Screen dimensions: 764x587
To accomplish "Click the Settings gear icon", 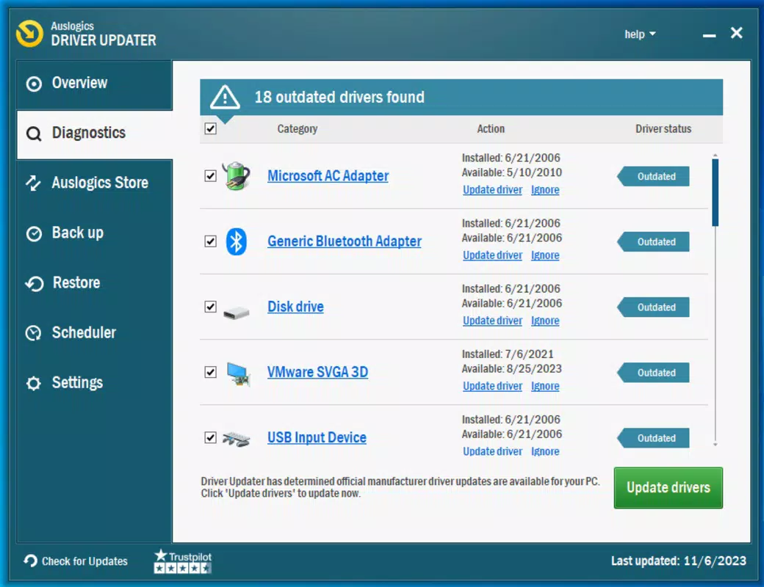I will pos(33,384).
